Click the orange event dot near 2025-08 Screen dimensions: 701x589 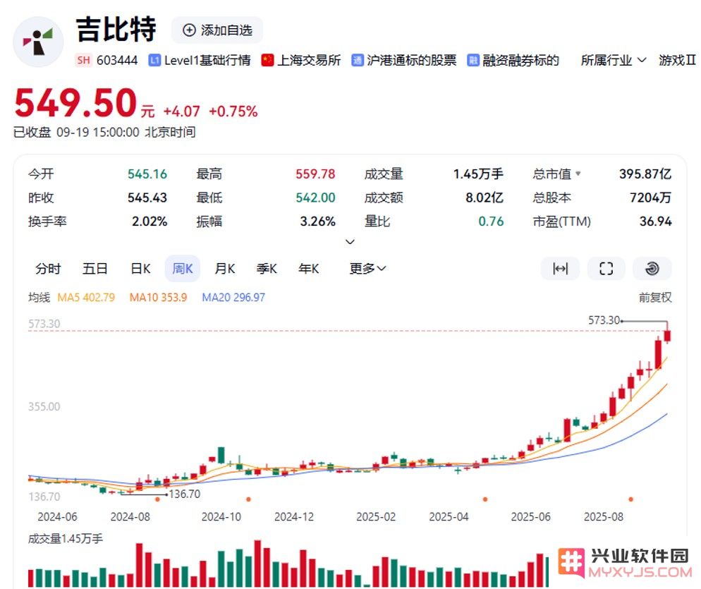click(630, 499)
